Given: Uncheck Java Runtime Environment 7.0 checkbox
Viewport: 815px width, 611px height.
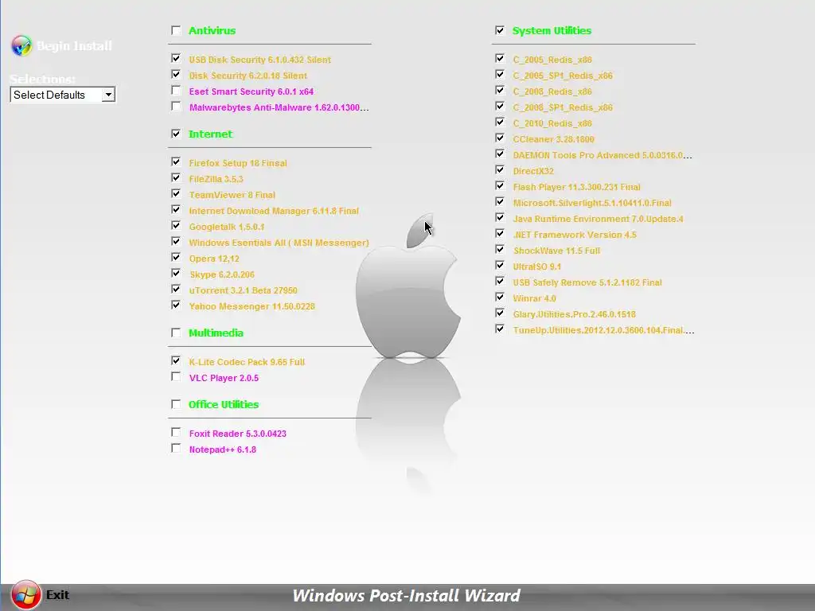Looking at the screenshot, I should coord(500,218).
